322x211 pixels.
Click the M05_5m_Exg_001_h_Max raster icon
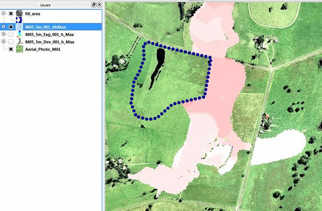click(19, 34)
